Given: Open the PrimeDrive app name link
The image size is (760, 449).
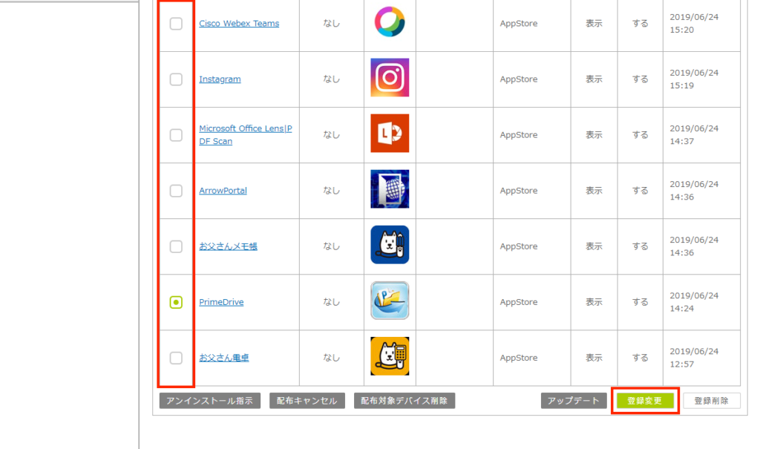Looking at the screenshot, I should (221, 302).
